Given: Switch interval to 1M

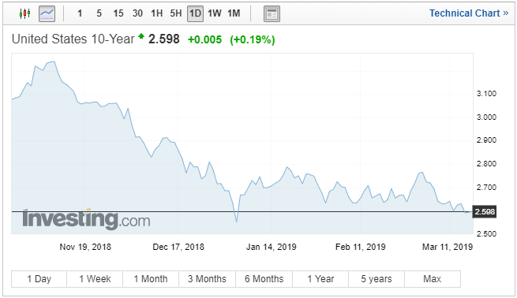Looking at the screenshot, I should point(234,13).
